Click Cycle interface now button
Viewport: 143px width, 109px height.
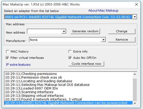[x=86, y=64]
